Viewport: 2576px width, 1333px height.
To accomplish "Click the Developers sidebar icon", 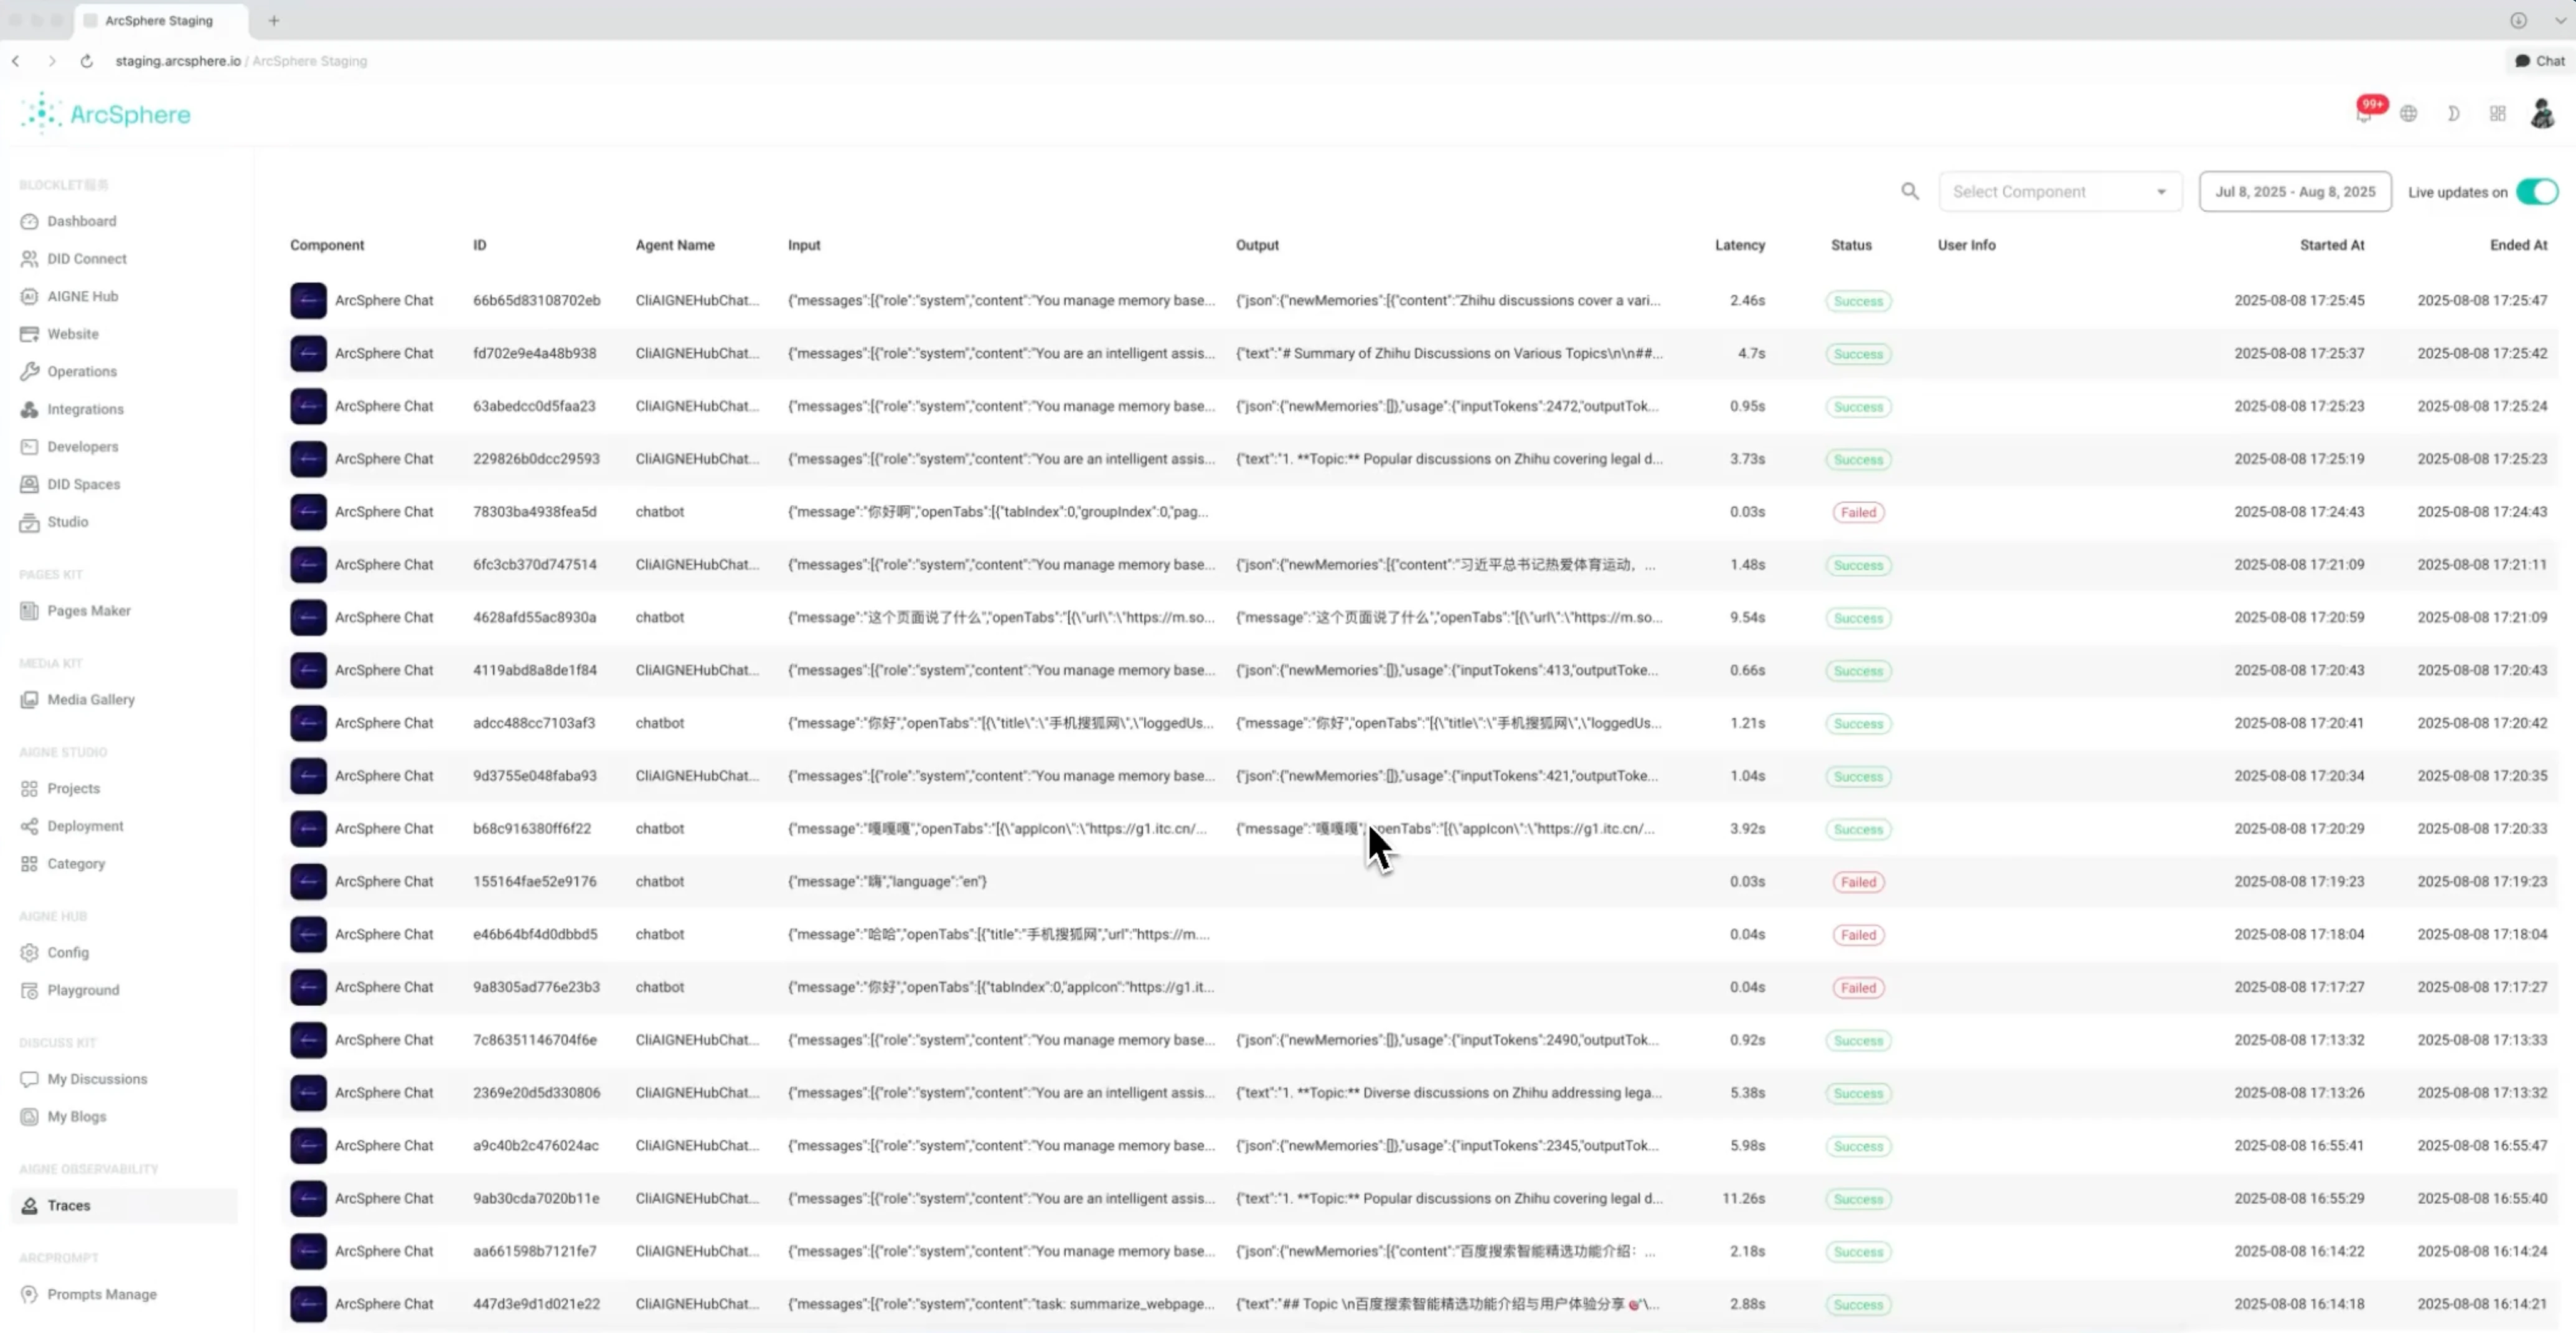I will coord(29,447).
